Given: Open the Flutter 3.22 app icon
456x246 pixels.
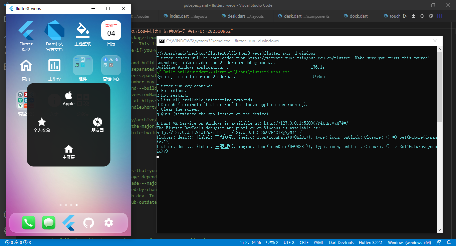Looking at the screenshot, I should point(26,30).
